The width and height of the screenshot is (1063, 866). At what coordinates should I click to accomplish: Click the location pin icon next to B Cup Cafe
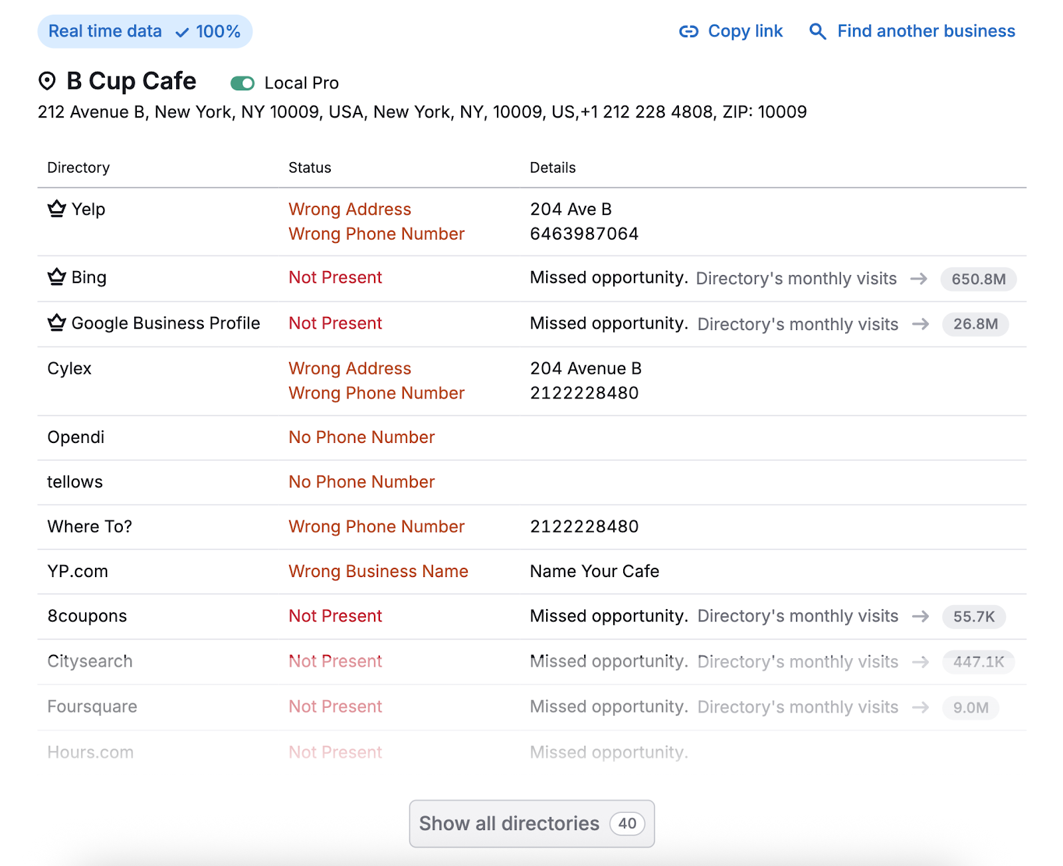(x=46, y=81)
